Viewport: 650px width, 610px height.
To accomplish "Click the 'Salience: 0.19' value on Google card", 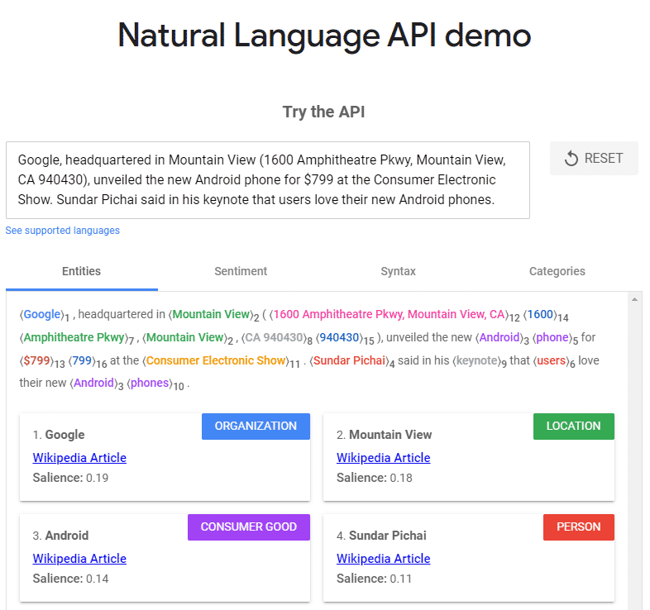I will click(70, 478).
